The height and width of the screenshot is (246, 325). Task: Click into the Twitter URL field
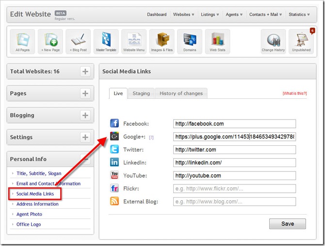pyautogui.click(x=234, y=150)
